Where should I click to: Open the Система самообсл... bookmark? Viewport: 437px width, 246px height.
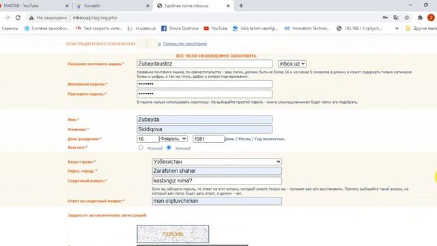pos(47,29)
